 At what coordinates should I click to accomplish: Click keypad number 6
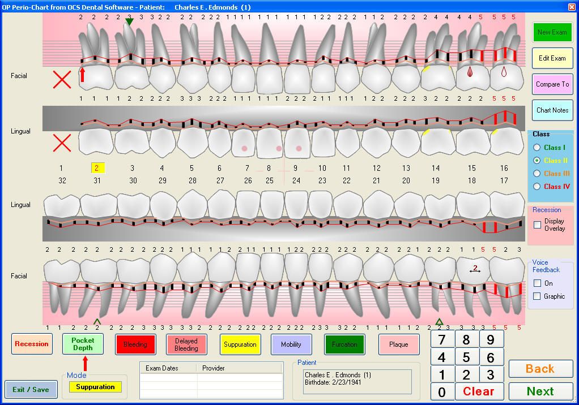(491, 357)
